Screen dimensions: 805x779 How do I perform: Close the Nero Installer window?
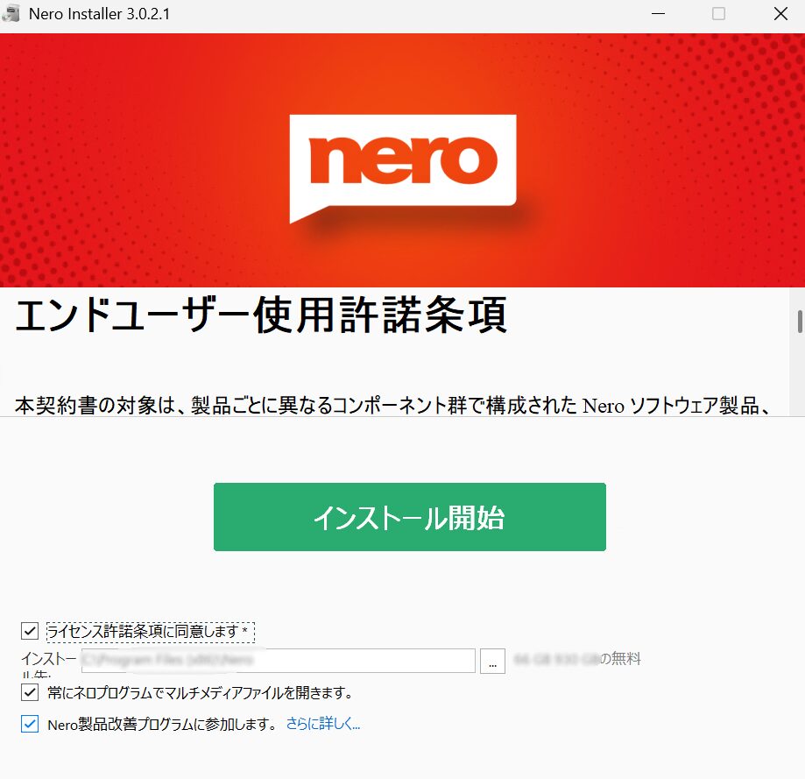click(x=780, y=14)
